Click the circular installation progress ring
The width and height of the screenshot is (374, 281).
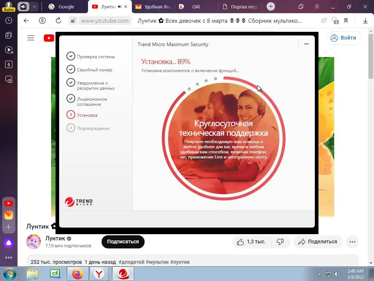pyautogui.click(x=224, y=138)
